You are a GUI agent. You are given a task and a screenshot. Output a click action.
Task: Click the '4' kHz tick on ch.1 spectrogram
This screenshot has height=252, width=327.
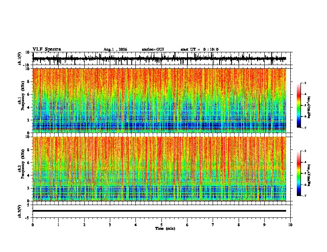coord(28,107)
